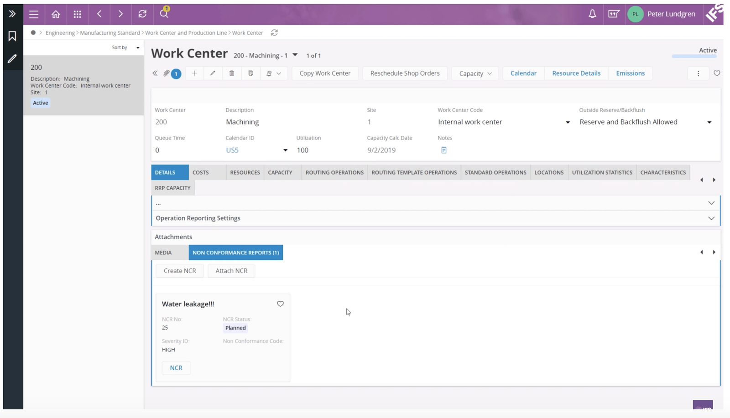The height and width of the screenshot is (418, 730).
Task: Open the Calendar ID dropdown arrow
Action: [x=285, y=150]
